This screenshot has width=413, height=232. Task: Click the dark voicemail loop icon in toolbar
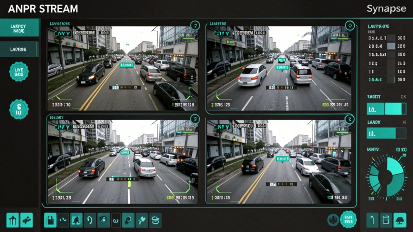coord(116,221)
